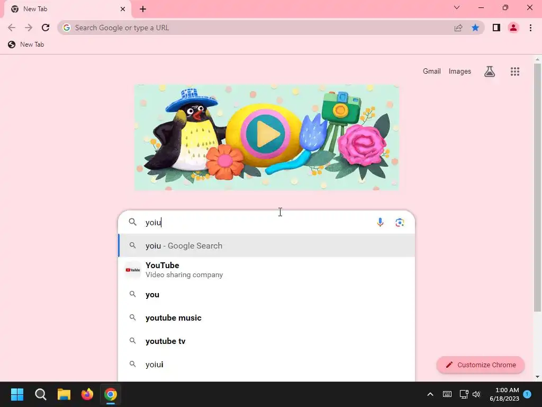Open Google Images link

pos(460,72)
